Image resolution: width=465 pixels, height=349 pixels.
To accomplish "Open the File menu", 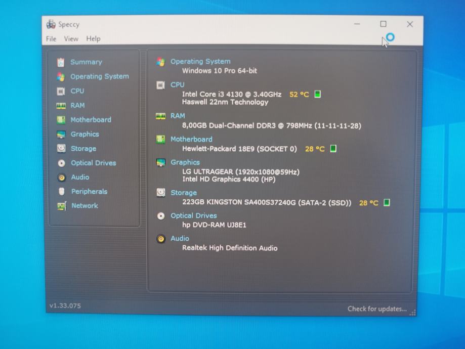I will [x=51, y=39].
